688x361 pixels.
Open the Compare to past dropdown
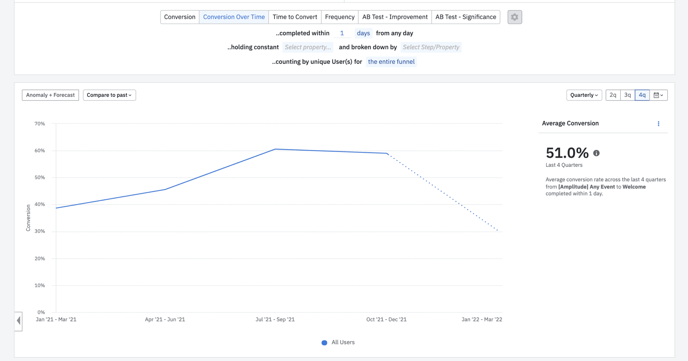[109, 95]
